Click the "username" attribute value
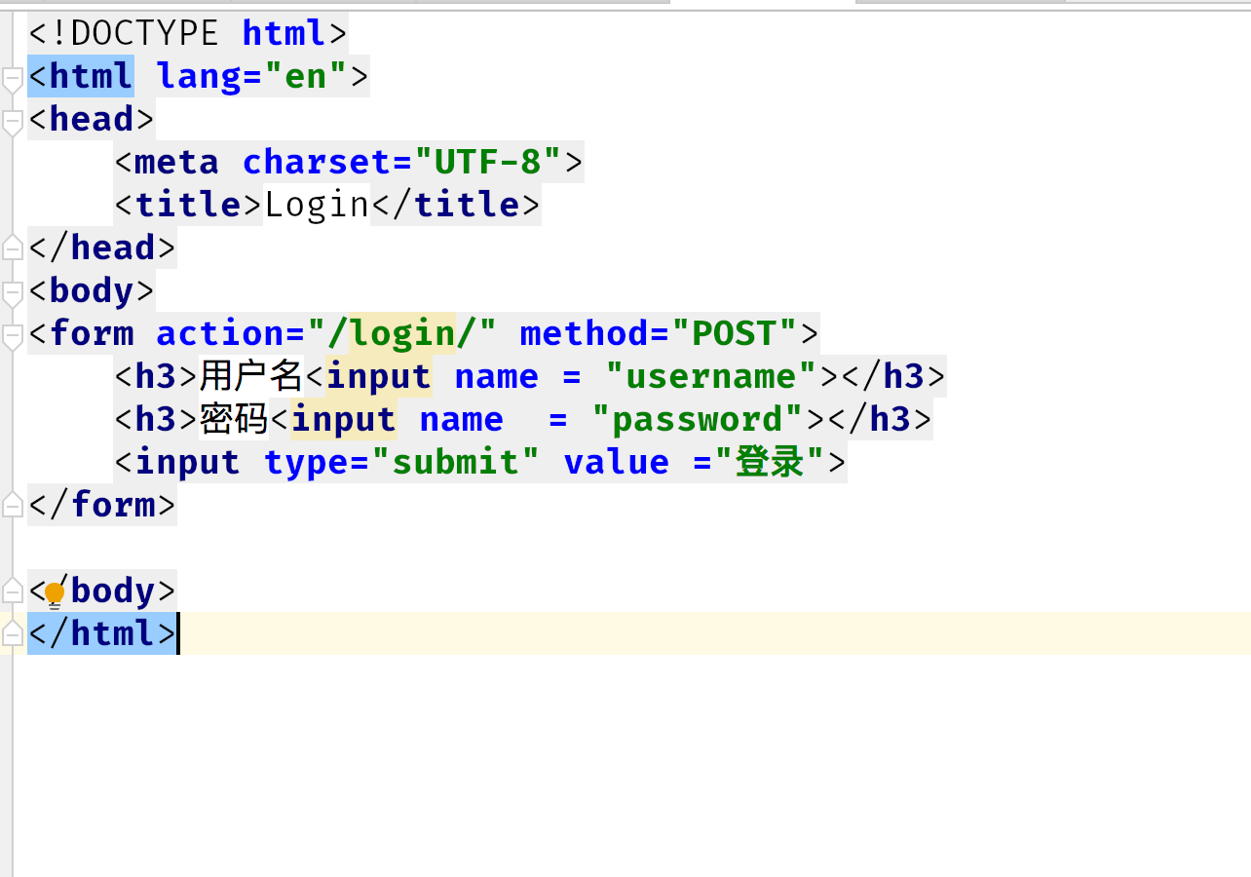Image resolution: width=1251 pixels, height=877 pixels. coord(710,376)
